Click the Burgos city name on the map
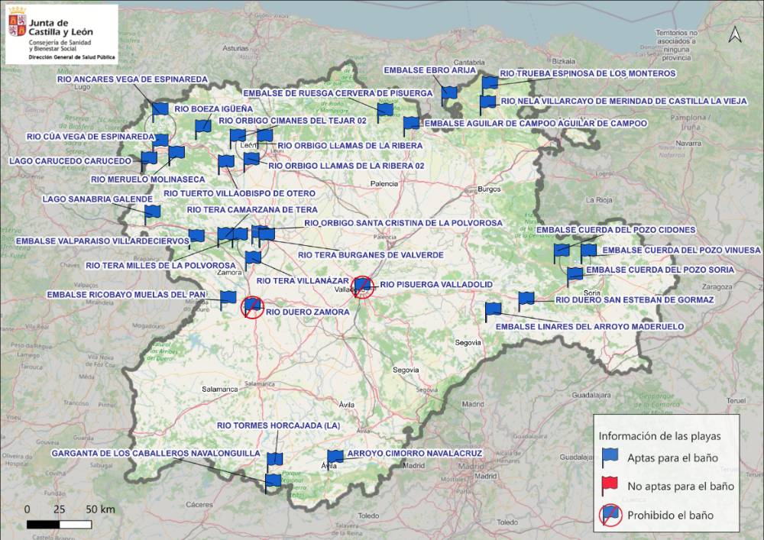The height and width of the screenshot is (540, 764). point(489,189)
